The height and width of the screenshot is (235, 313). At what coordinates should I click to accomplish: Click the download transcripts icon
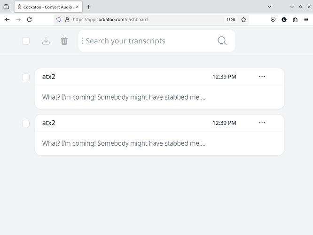pyautogui.click(x=46, y=41)
